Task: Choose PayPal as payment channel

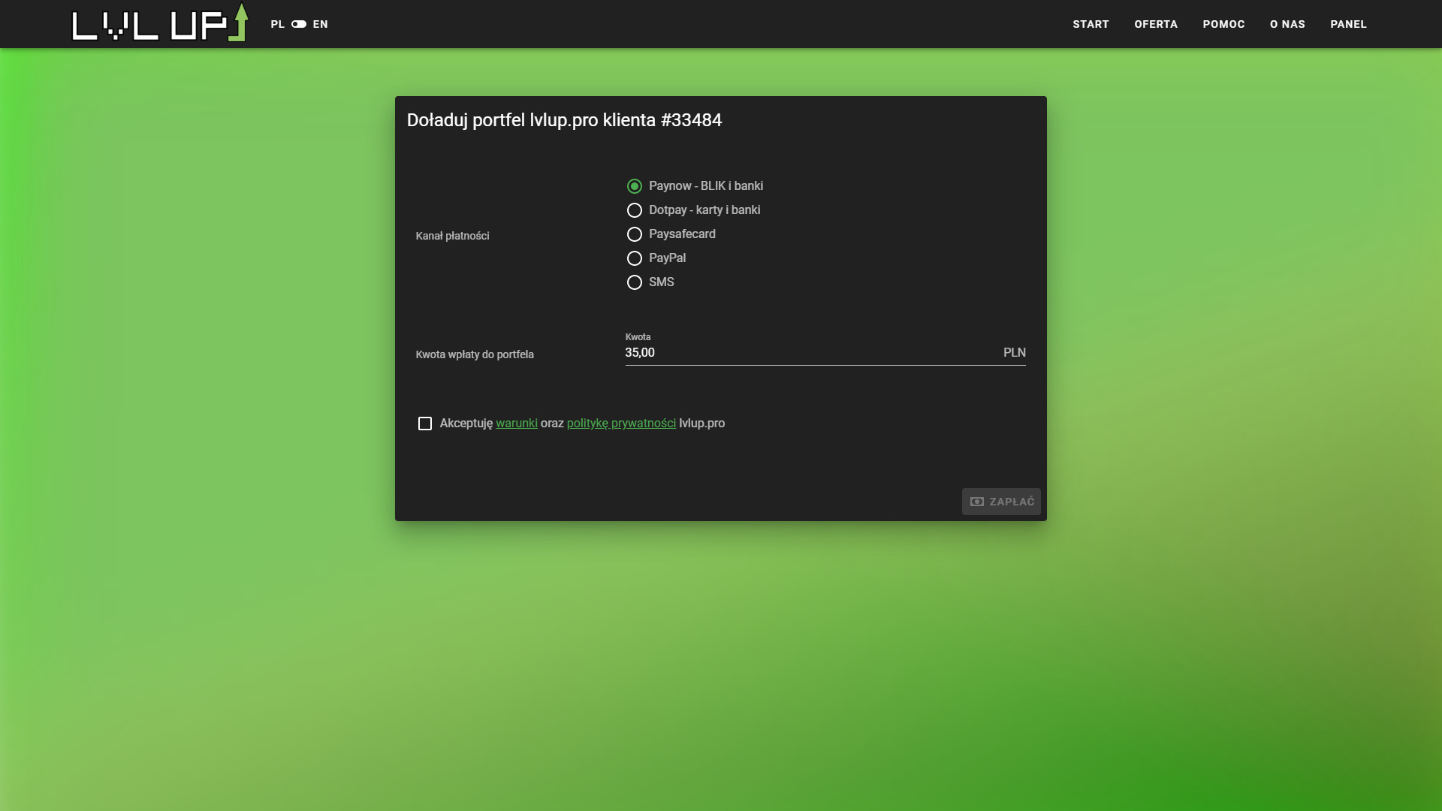Action: (635, 258)
